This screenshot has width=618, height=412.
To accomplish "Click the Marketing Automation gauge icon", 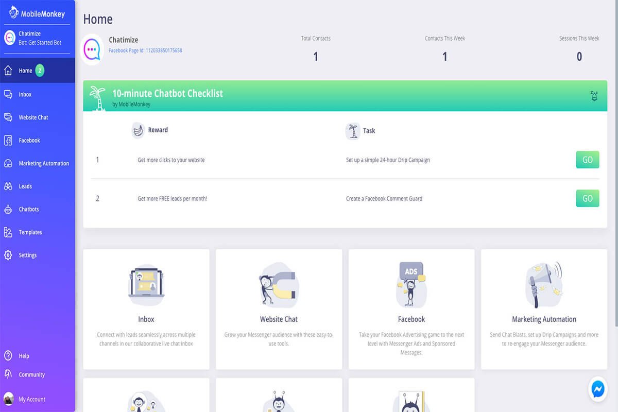I will tap(8, 163).
